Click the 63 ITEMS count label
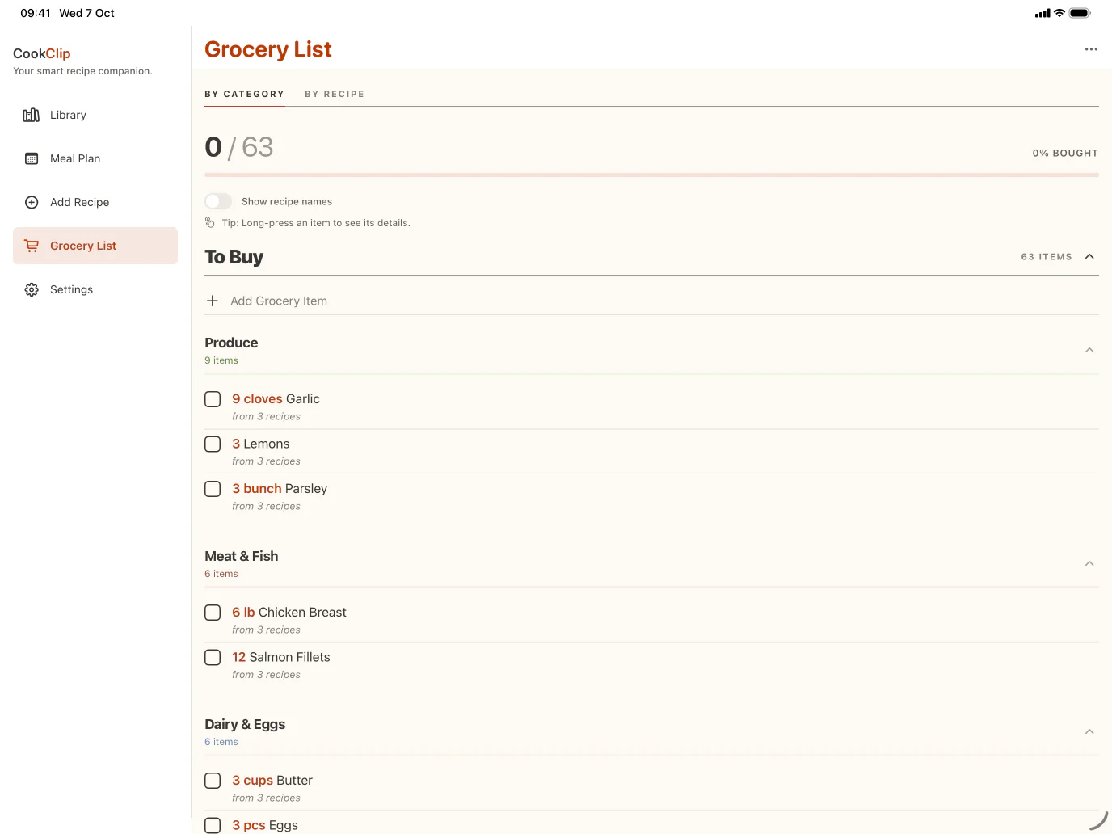Viewport: 1112px width, 834px height. [1047, 256]
